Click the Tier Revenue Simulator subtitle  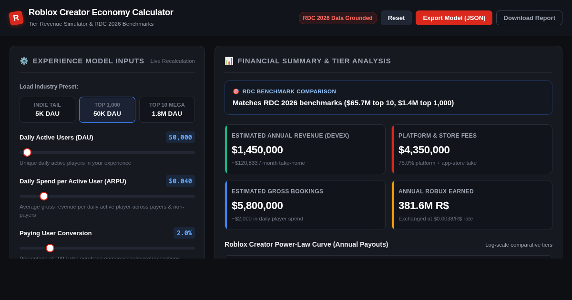pos(91,24)
